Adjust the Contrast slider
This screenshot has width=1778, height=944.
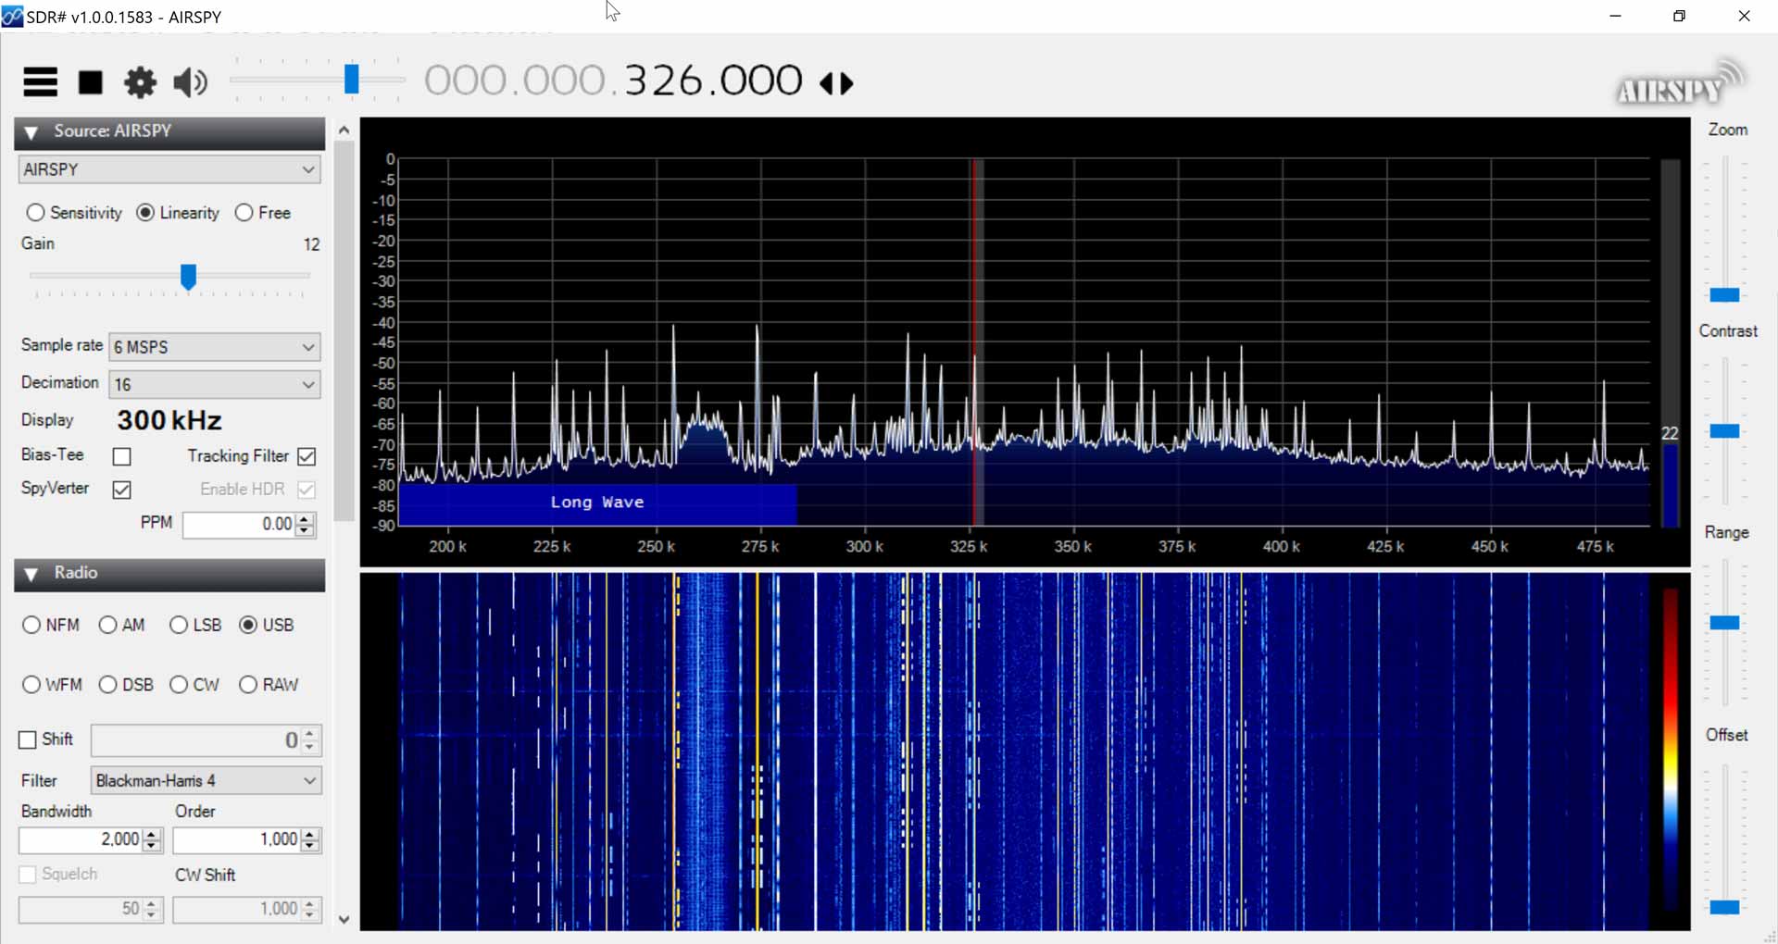[x=1727, y=430]
